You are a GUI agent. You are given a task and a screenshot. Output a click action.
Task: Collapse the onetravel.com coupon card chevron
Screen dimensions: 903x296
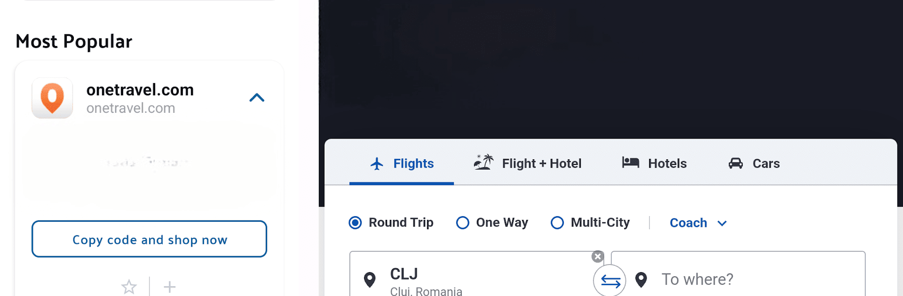(x=257, y=98)
